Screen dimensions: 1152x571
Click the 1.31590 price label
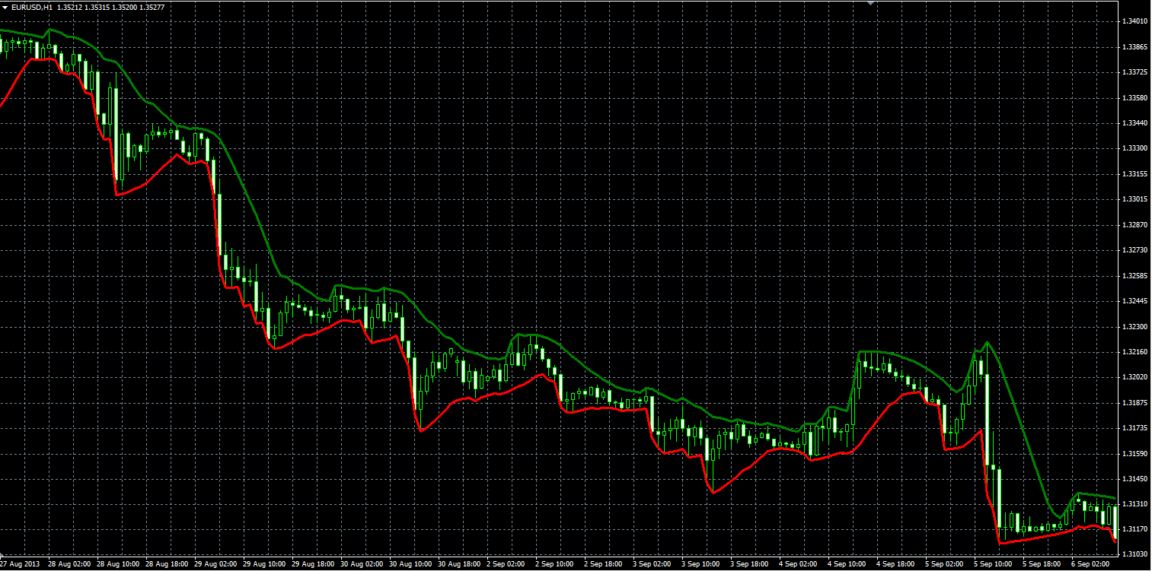[x=1135, y=454]
